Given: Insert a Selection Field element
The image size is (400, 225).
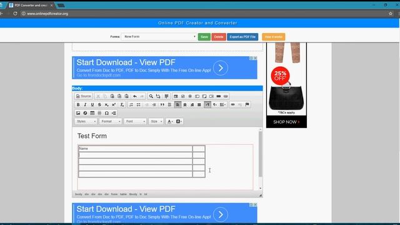Looking at the screenshot, I should tap(211, 96).
